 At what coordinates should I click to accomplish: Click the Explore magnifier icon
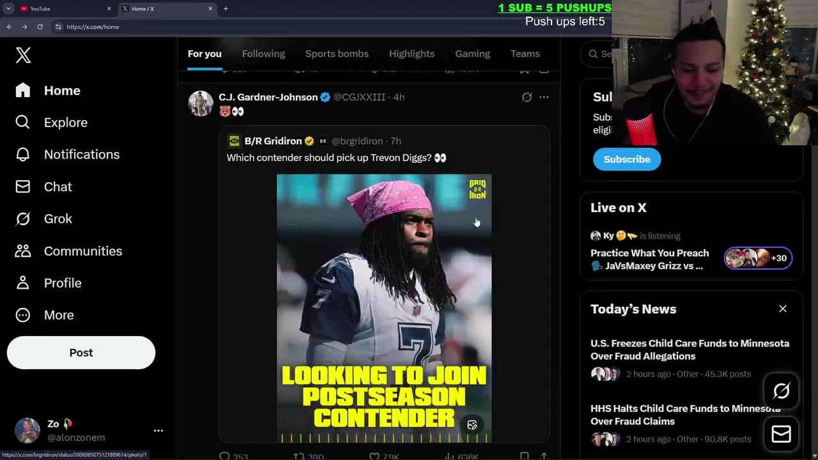click(x=23, y=122)
